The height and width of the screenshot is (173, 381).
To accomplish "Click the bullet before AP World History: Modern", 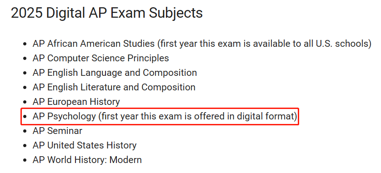I will pyautogui.click(x=25, y=161).
